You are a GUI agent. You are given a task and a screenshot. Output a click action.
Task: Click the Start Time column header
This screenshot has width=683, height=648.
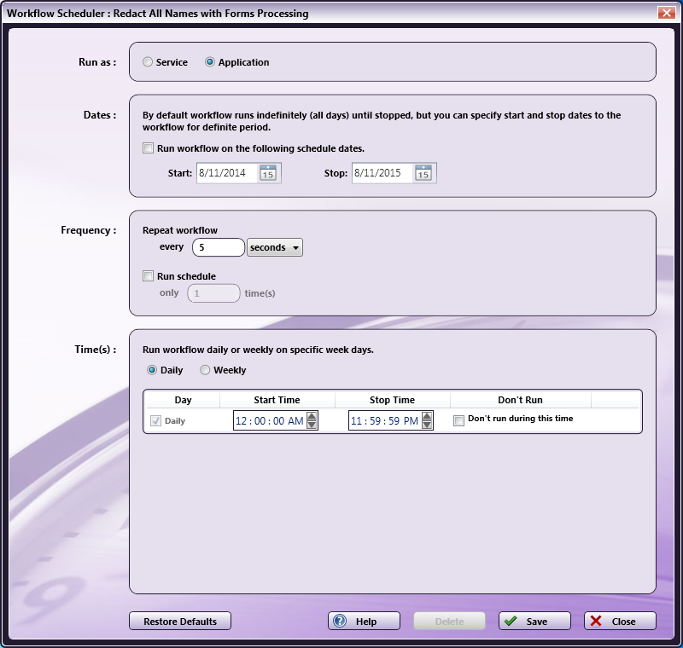click(277, 400)
